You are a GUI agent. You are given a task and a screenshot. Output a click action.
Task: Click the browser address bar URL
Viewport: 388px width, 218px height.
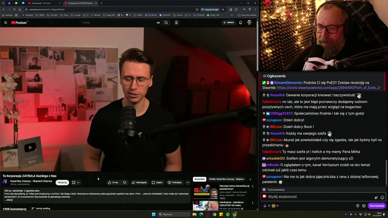[47, 9]
